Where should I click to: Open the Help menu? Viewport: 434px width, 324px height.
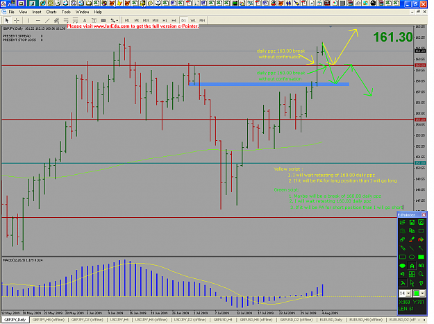pos(98,12)
